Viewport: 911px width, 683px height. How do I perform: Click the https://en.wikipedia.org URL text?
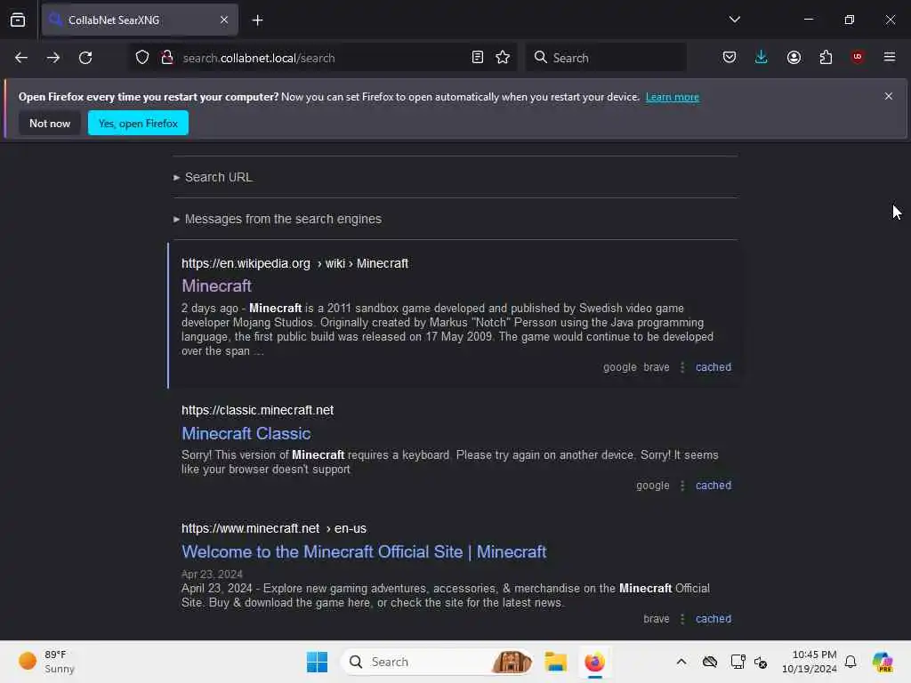point(246,263)
